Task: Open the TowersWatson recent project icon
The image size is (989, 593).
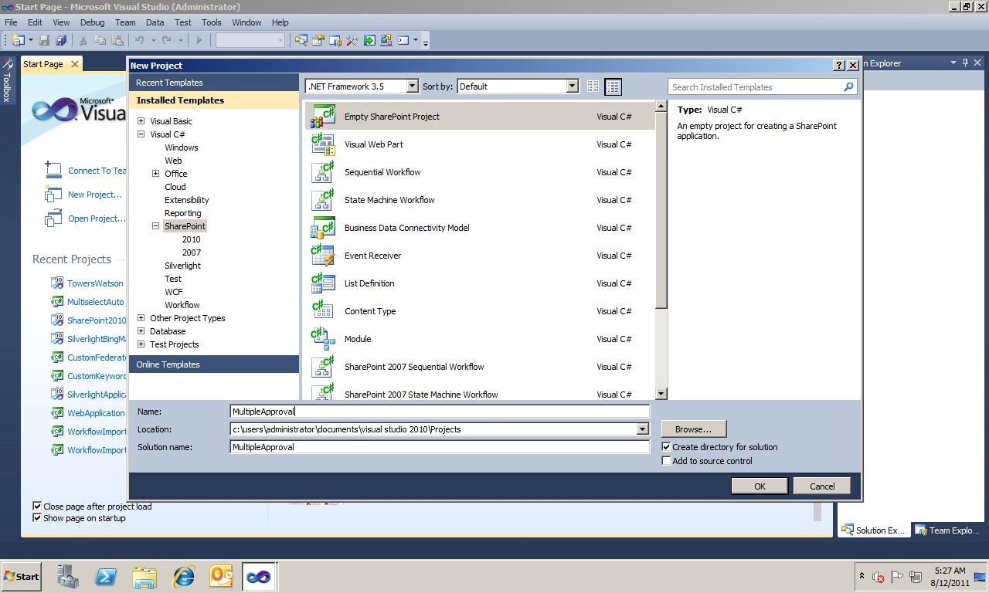Action: click(x=57, y=283)
